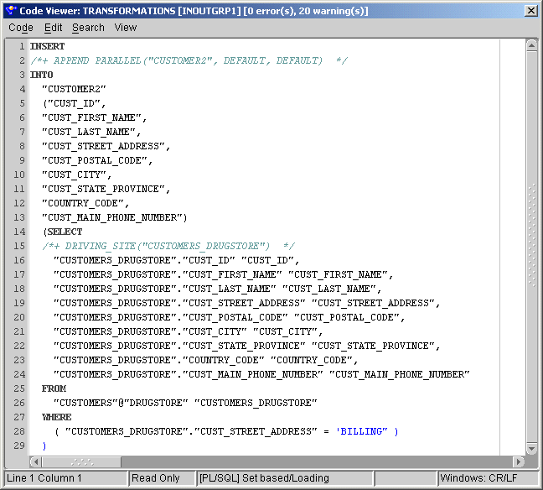Viewport: 543px width, 490px height.
Task: Click the FROM keyword on line 25
Action: coord(54,388)
